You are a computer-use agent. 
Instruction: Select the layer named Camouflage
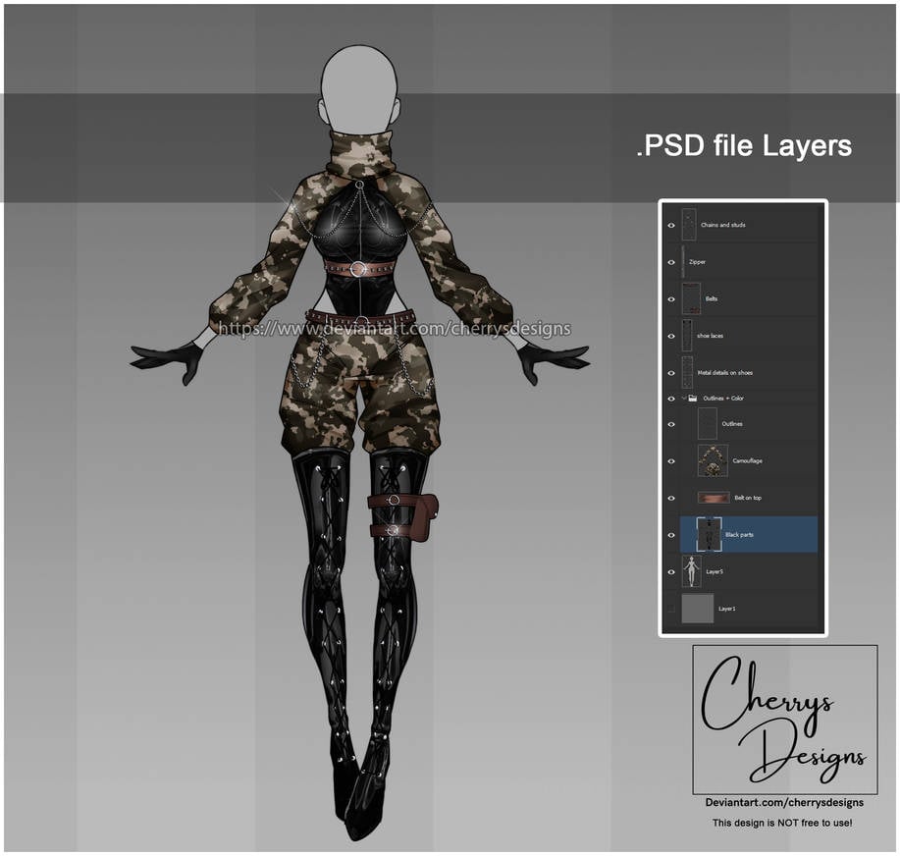coord(747,461)
